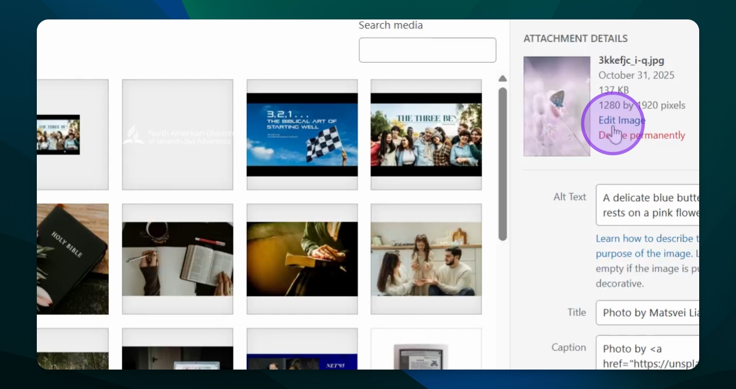This screenshot has height=389, width=736.
Task: Select the checkered flag '3,2,1' thumbnail
Action: 302,135
